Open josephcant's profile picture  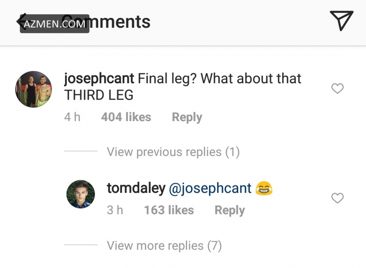click(34, 89)
